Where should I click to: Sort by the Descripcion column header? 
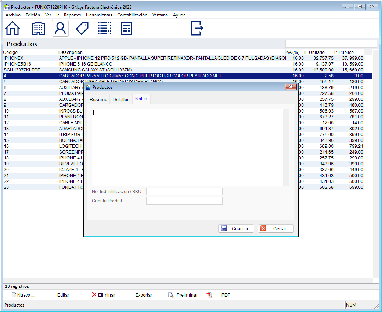172,52
